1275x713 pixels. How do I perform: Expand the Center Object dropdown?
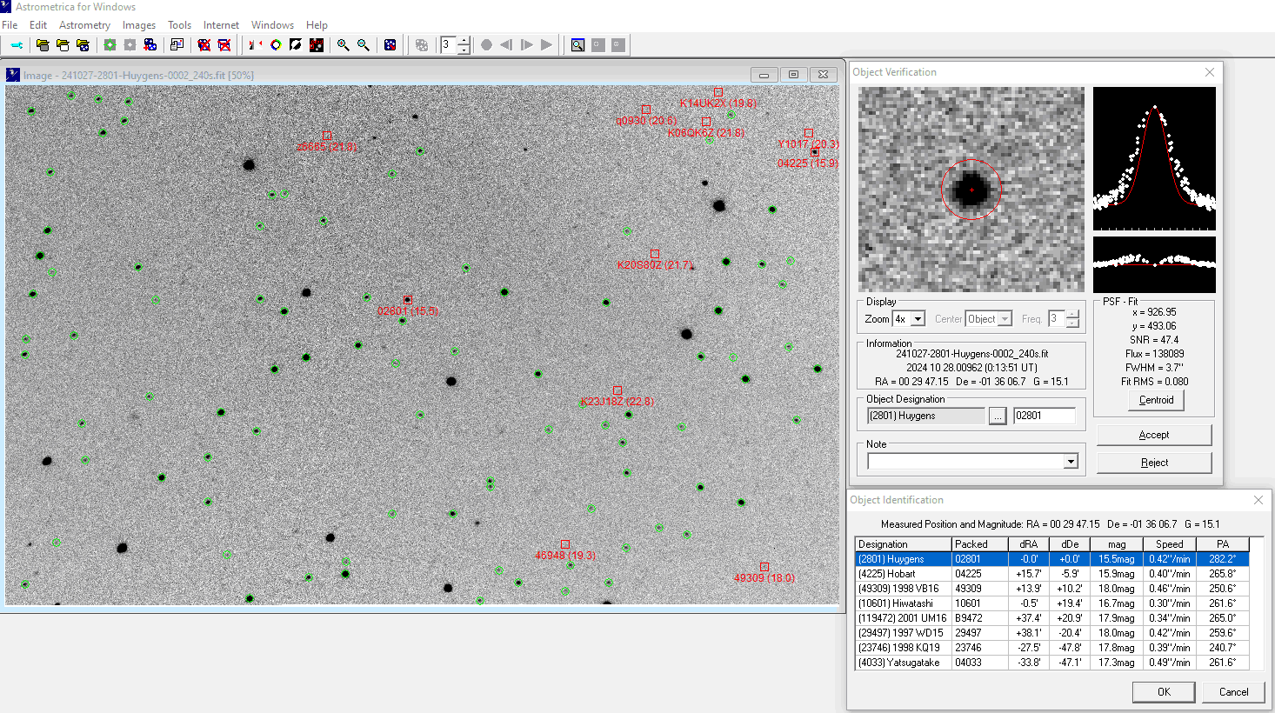click(1005, 319)
